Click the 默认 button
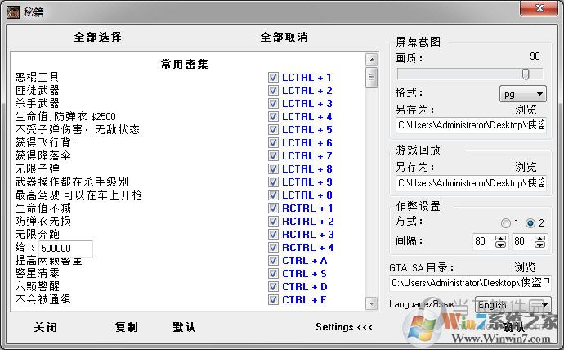Screen dimensions: 564x350 (x=184, y=327)
